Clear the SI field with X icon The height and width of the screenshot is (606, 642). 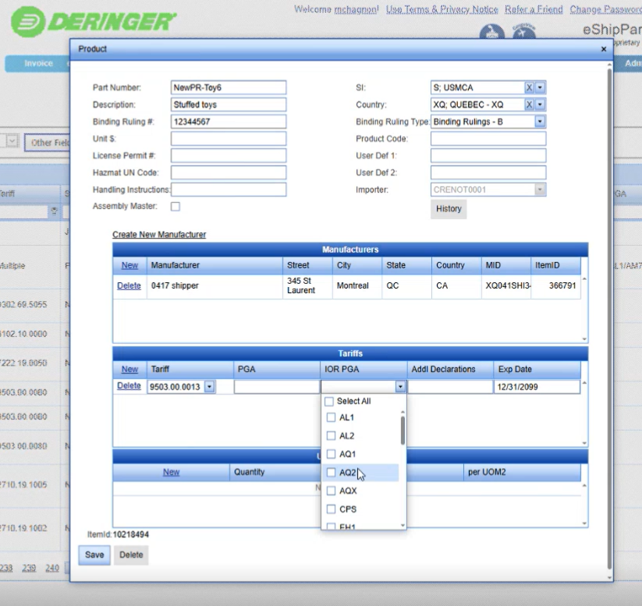(529, 87)
